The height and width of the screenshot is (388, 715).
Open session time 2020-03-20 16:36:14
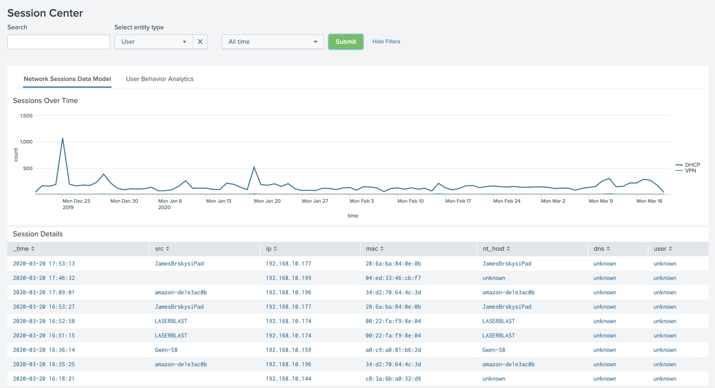(x=44, y=350)
